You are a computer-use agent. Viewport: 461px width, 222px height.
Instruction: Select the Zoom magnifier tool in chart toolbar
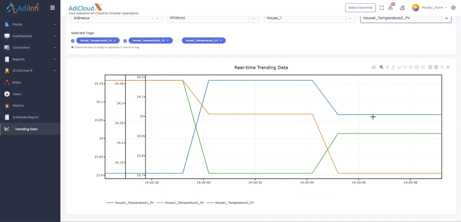tap(381, 67)
